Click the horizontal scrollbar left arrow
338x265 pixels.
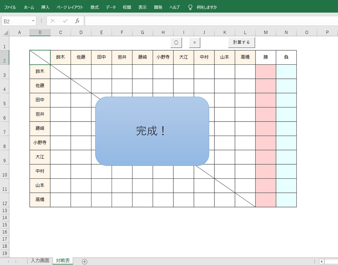click(321, 261)
